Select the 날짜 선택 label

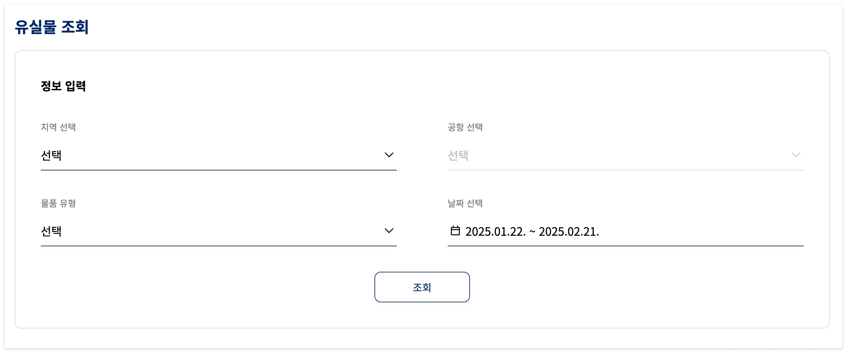point(465,203)
